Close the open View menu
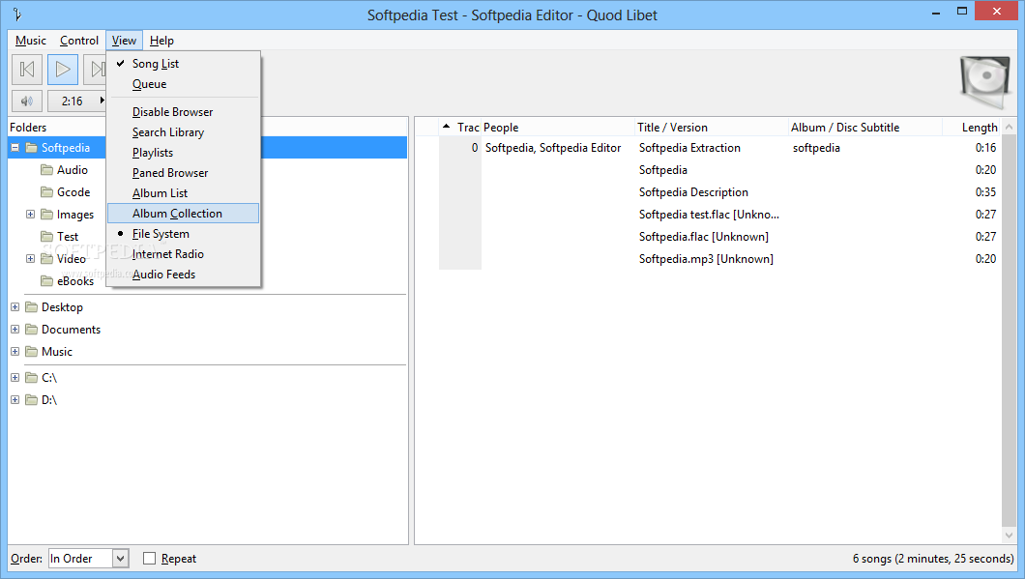Image resolution: width=1025 pixels, height=579 pixels. (x=124, y=41)
